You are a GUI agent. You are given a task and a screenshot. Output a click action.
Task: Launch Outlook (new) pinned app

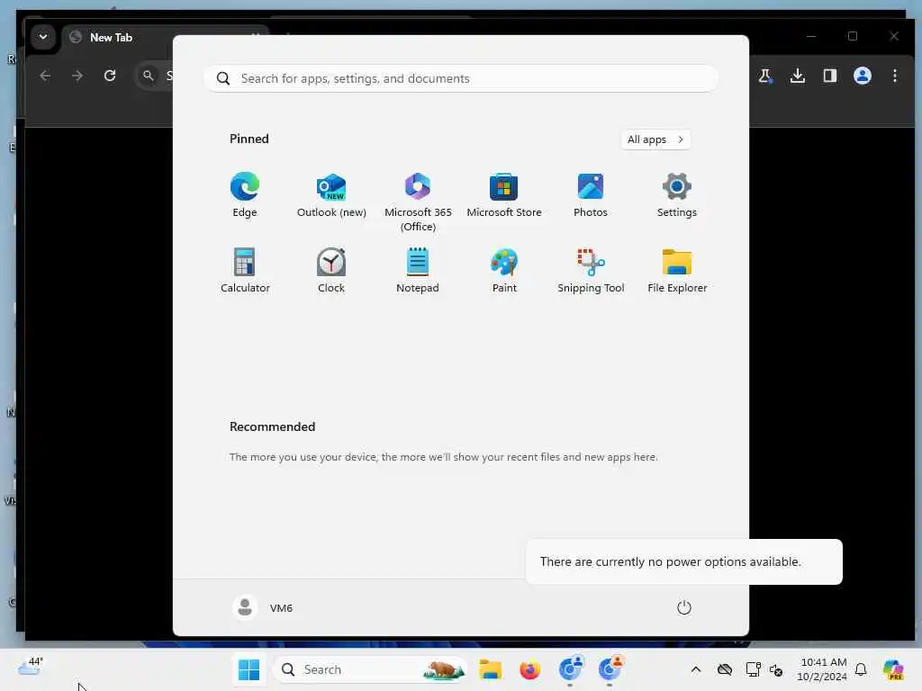point(331,195)
